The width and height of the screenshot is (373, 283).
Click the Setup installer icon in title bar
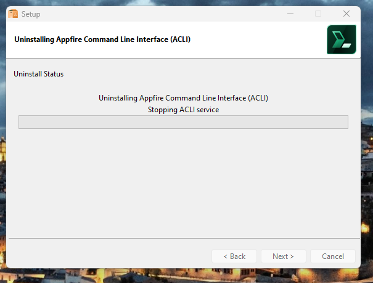[13, 14]
